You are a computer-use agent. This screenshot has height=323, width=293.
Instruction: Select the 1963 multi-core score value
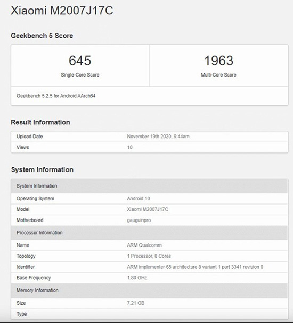[x=219, y=61]
